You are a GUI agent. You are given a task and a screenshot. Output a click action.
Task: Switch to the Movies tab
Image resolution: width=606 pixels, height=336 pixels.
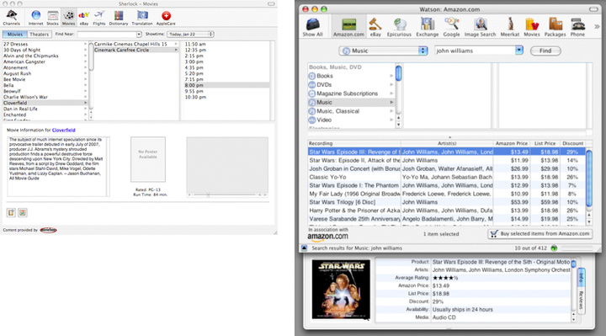pos(15,35)
